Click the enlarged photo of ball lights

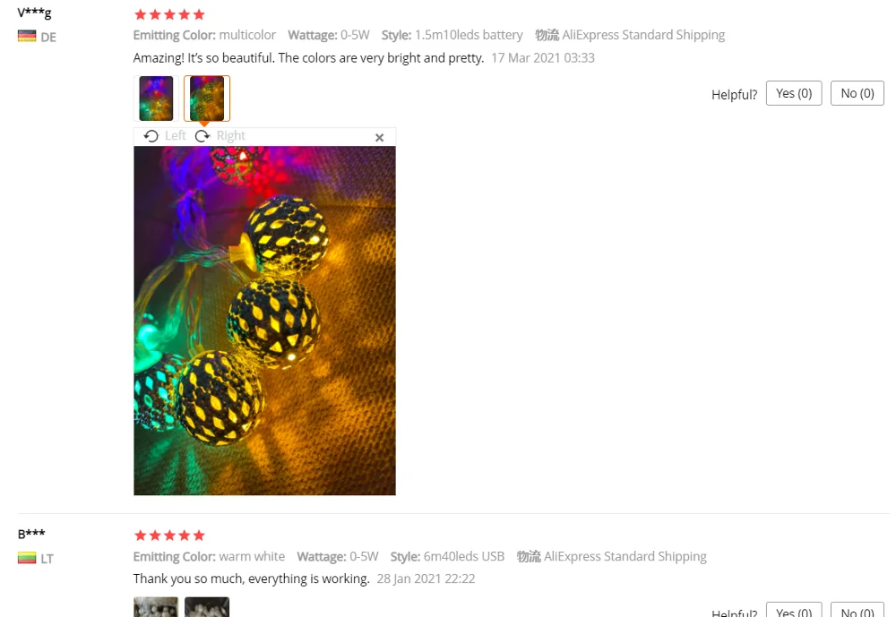click(x=264, y=321)
